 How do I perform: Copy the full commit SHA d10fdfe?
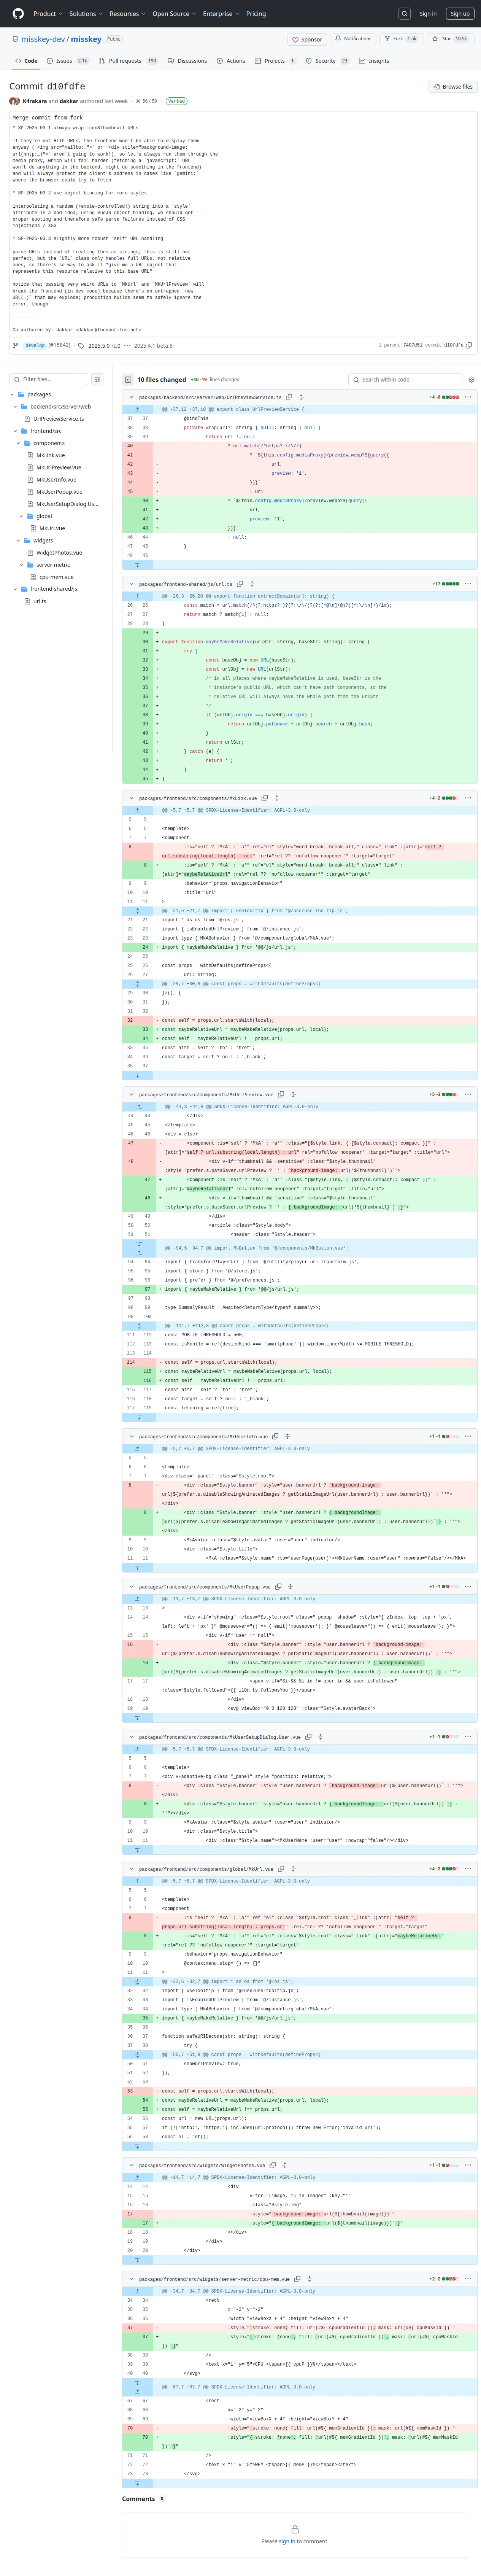point(469,345)
